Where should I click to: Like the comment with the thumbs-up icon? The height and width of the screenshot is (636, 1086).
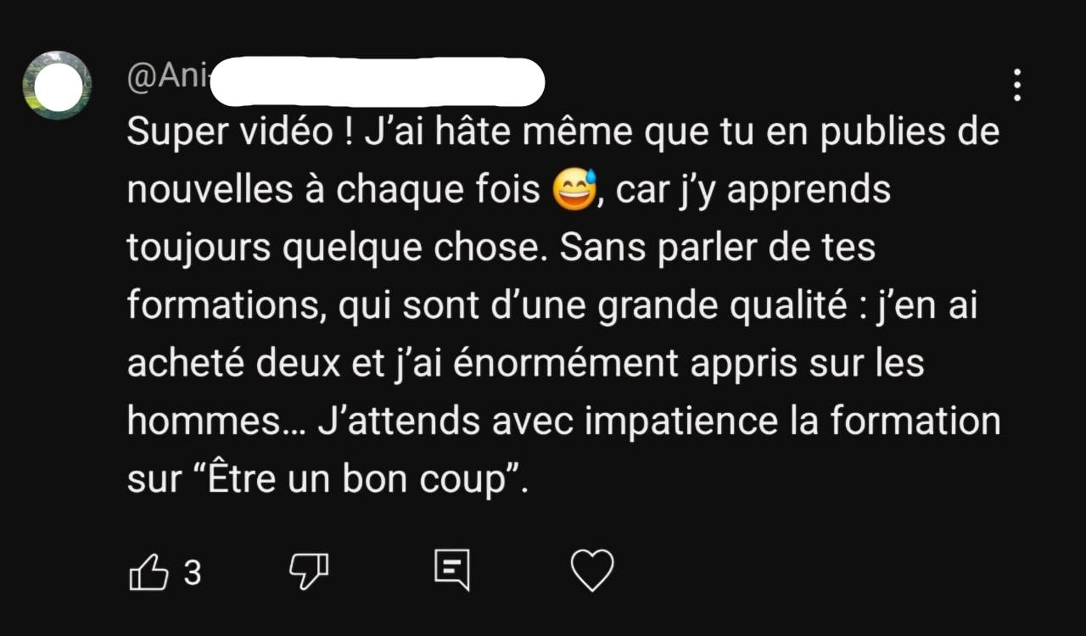(148, 572)
